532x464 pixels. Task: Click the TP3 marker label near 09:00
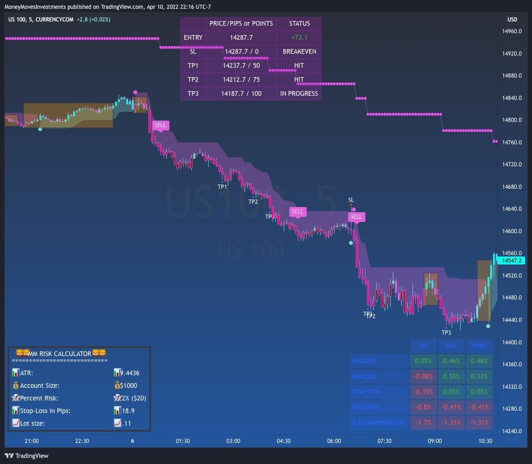[446, 332]
